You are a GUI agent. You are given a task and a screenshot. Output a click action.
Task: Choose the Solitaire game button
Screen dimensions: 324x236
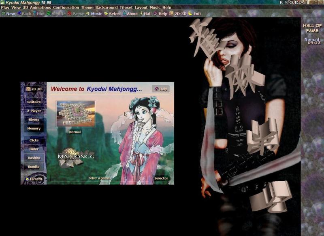(34, 102)
